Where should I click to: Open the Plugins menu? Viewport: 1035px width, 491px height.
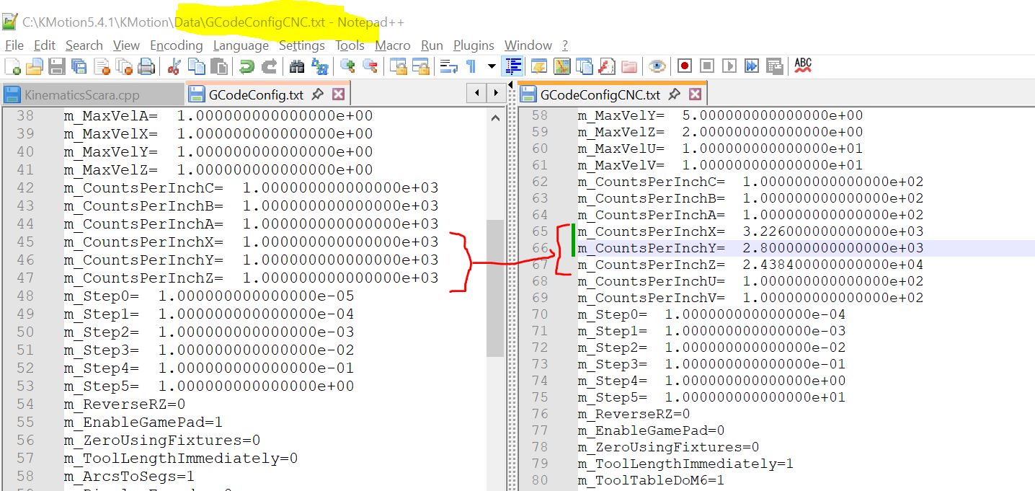474,45
